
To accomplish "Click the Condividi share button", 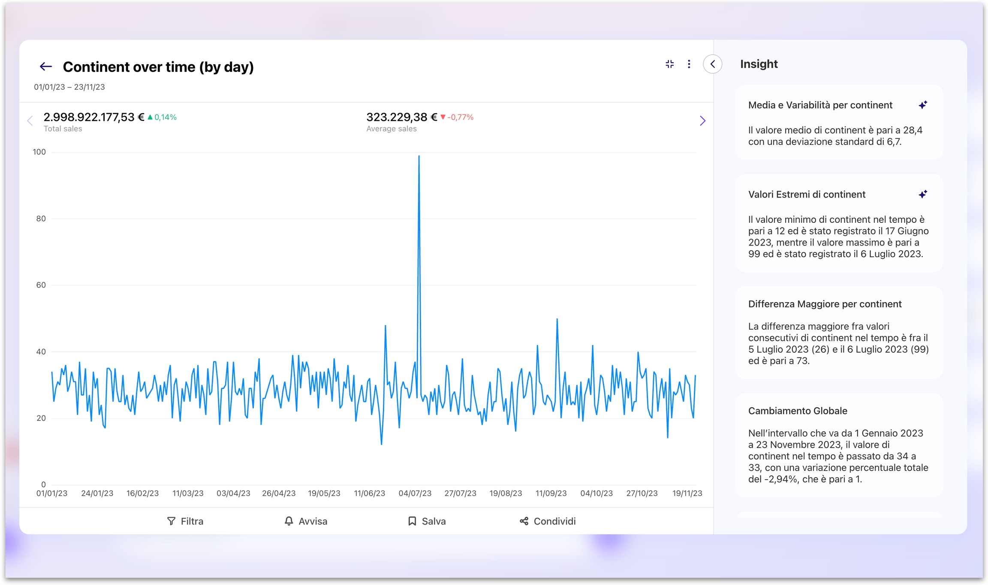I will tap(548, 521).
